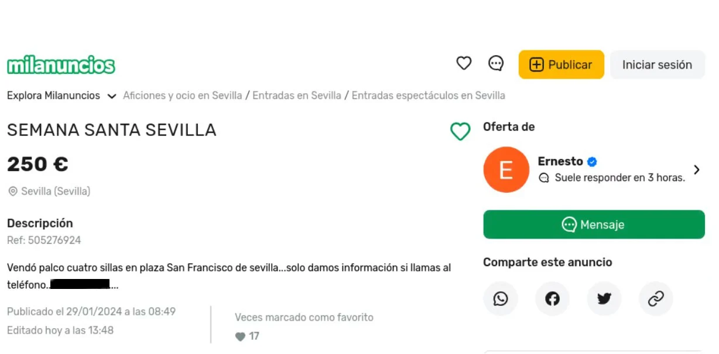Screen dimensions: 719x354
Task: Mark the ad as favorite with the green heart
Action: (x=461, y=132)
